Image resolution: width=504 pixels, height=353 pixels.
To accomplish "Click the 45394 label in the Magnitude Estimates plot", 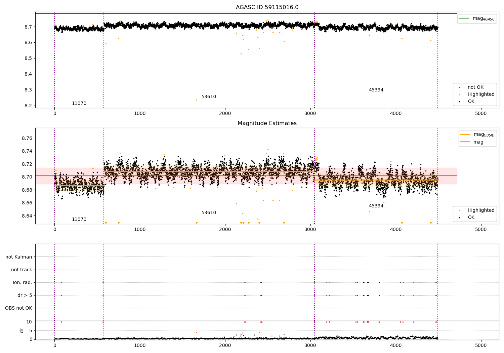I will tap(376, 206).
